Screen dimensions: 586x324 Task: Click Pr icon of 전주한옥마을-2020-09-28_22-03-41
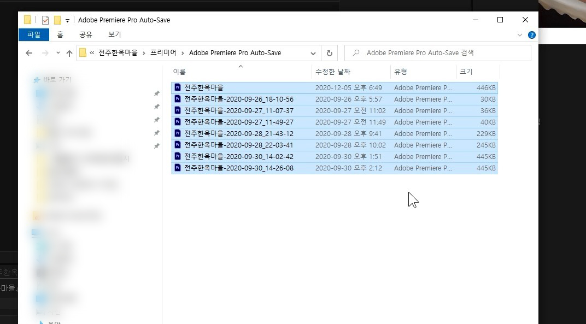(x=178, y=145)
